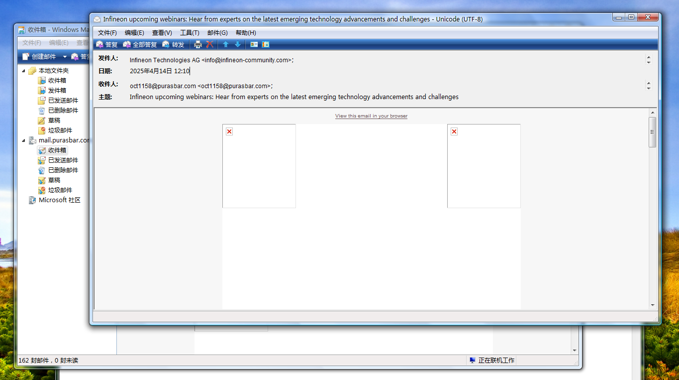679x380 pixels.
Task: Click the 正在联机工作 status bar indicator
Action: tap(491, 360)
